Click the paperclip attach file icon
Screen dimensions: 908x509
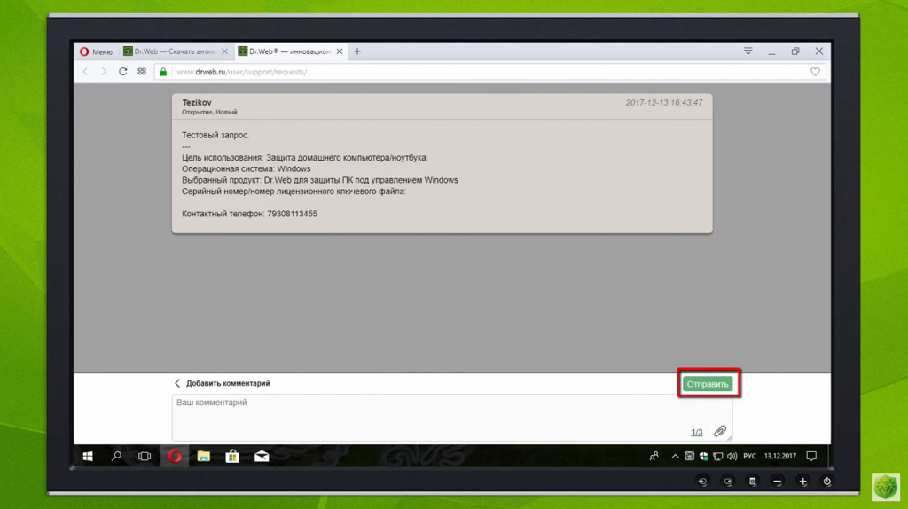click(720, 432)
